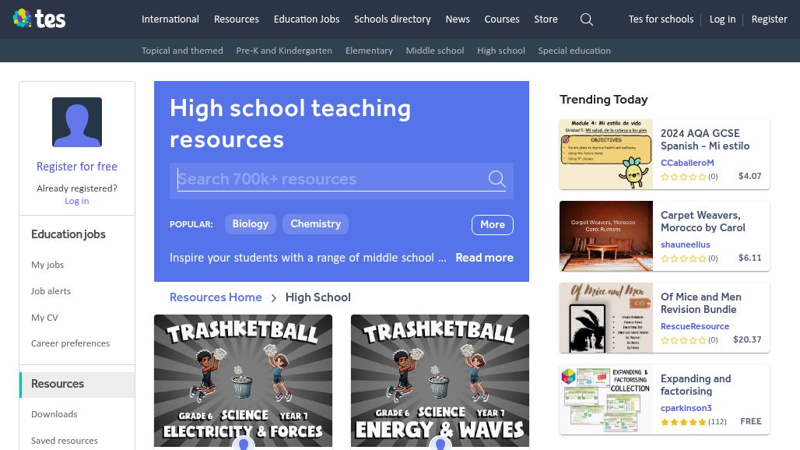The image size is (800, 450).
Task: Open site search via magnifier icon
Action: [x=587, y=19]
